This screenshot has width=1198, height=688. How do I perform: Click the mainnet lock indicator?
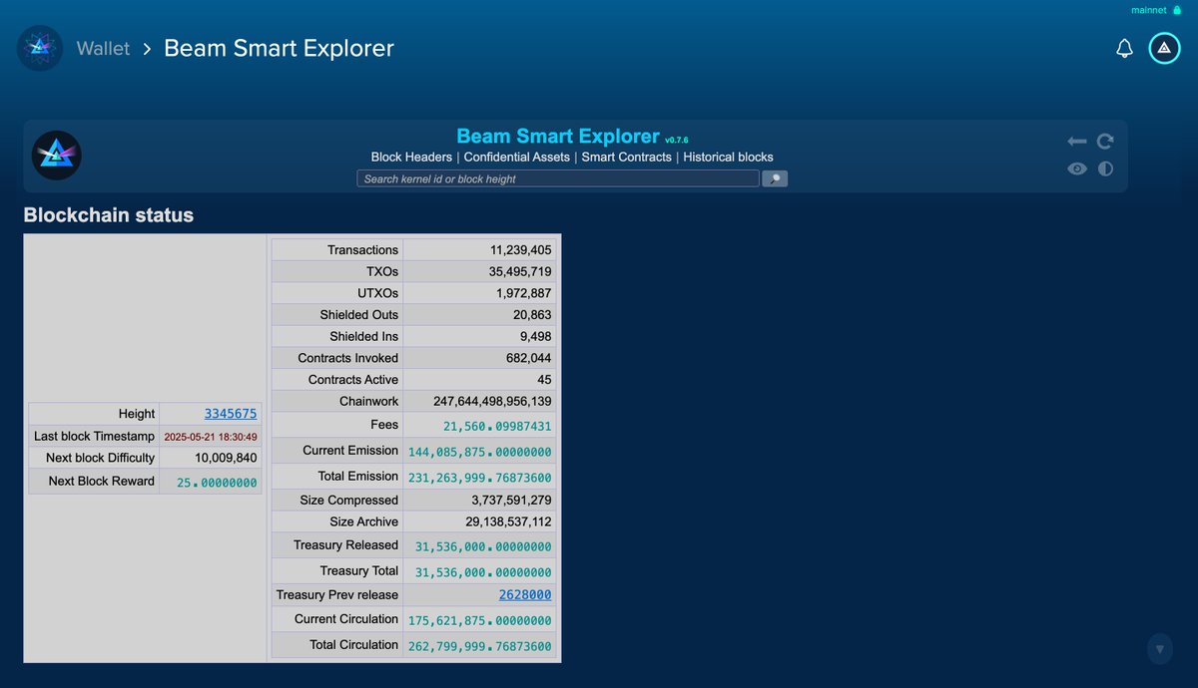[x=1176, y=10]
